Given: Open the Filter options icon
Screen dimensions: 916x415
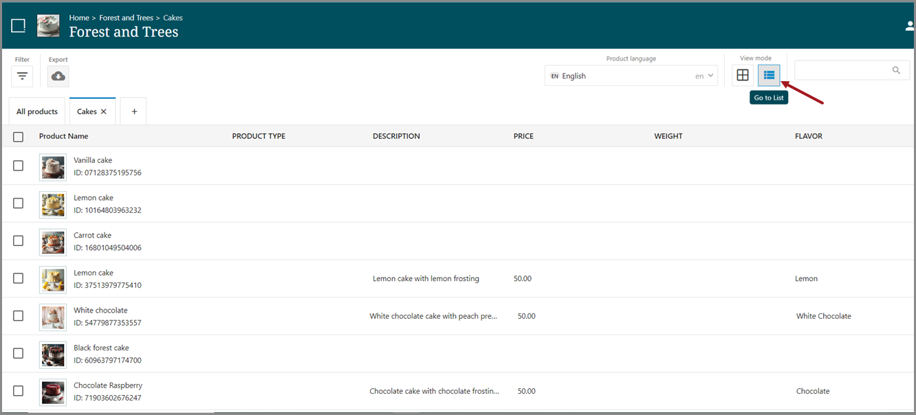Looking at the screenshot, I should [x=22, y=76].
